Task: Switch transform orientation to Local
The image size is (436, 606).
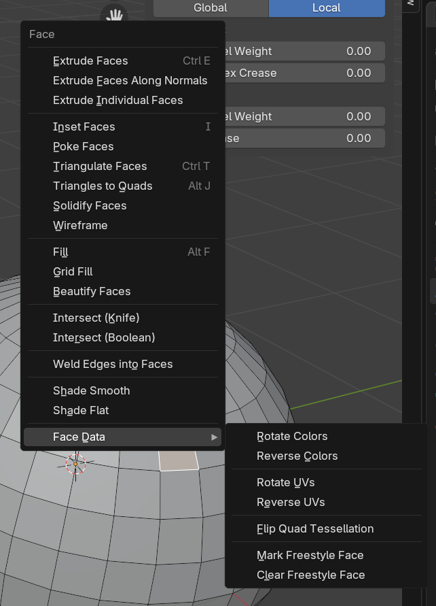Action: pyautogui.click(x=327, y=8)
